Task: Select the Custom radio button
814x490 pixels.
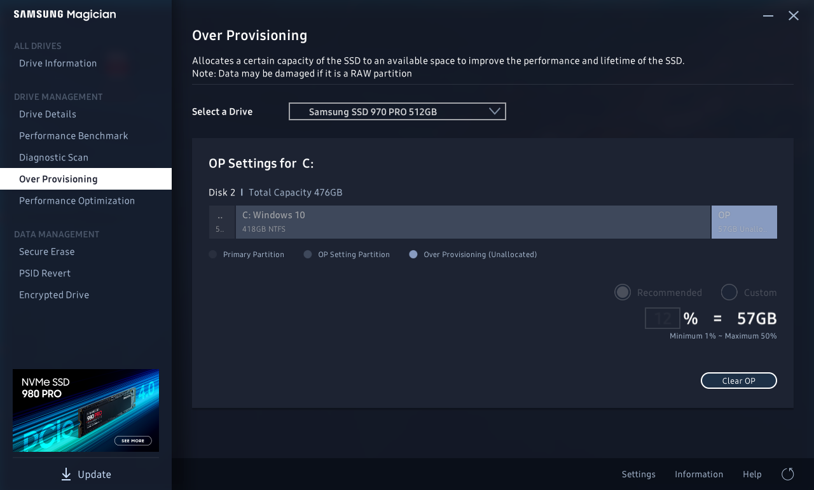Action: (729, 292)
